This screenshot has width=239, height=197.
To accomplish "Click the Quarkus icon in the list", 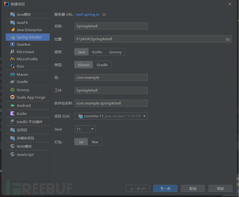I will point(12,44).
